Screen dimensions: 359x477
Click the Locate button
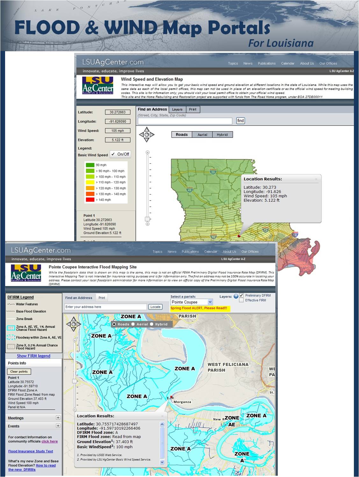coord(155,307)
